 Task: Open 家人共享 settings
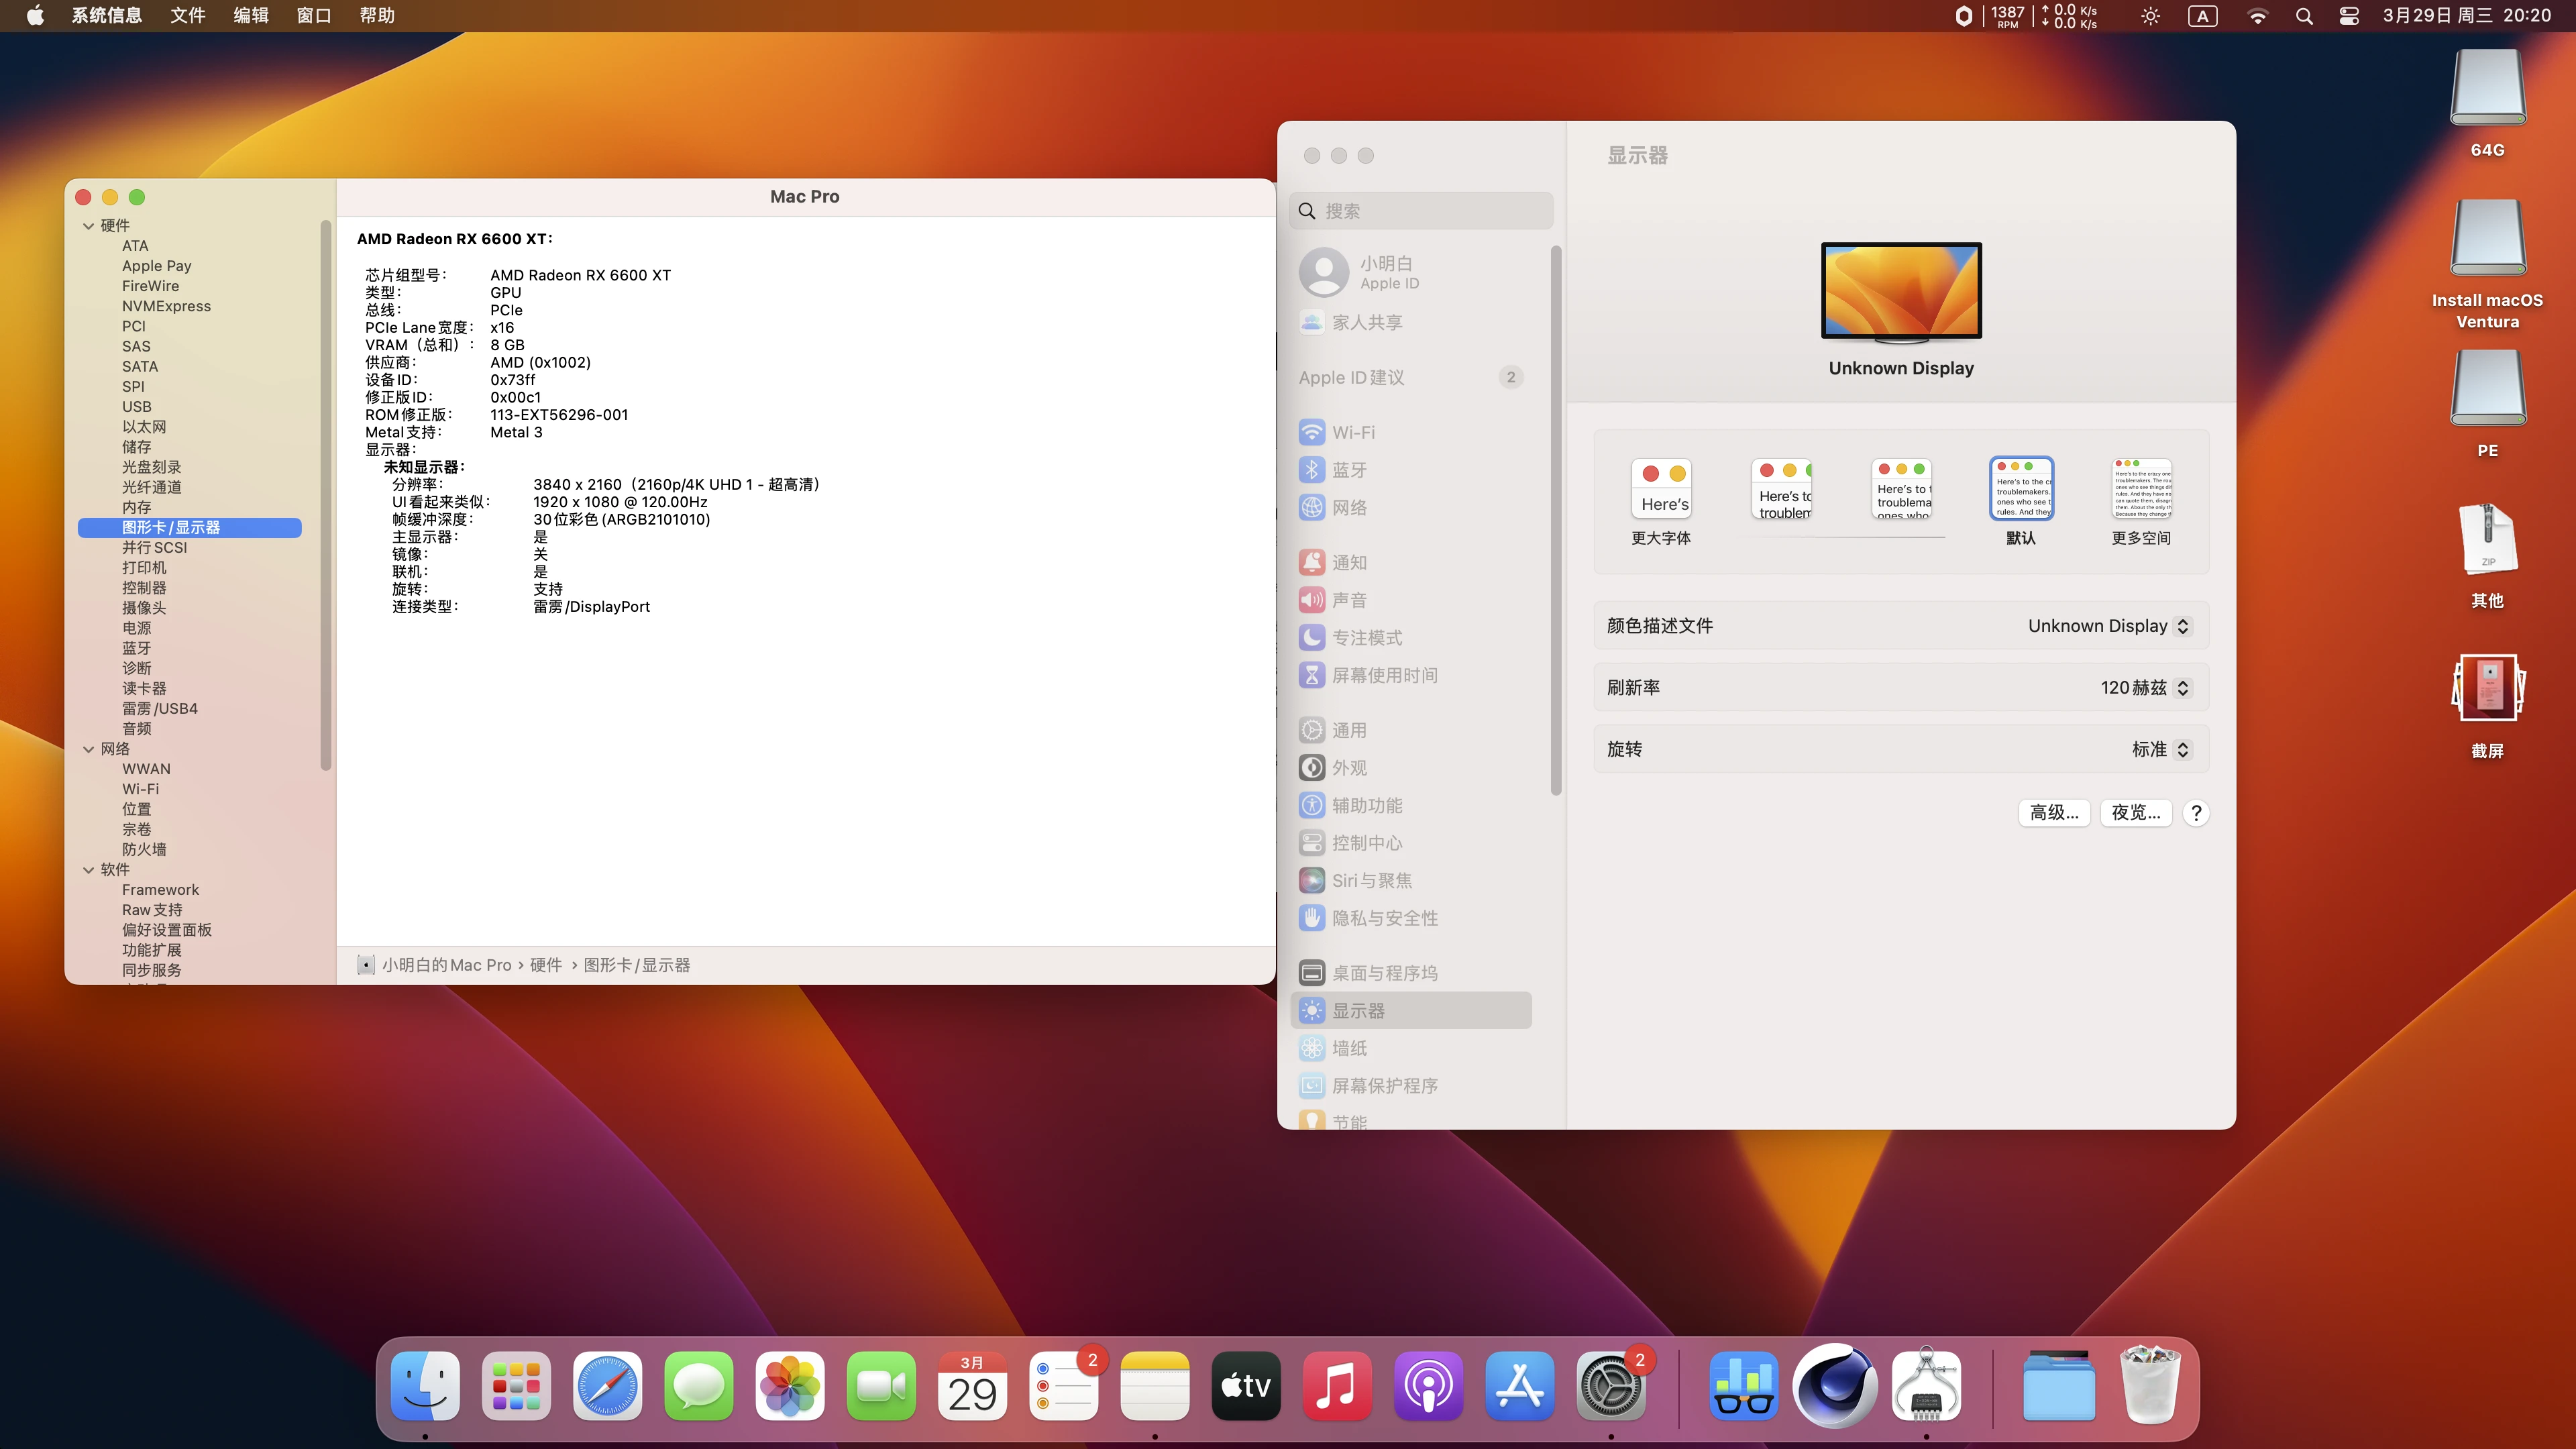(x=1410, y=322)
